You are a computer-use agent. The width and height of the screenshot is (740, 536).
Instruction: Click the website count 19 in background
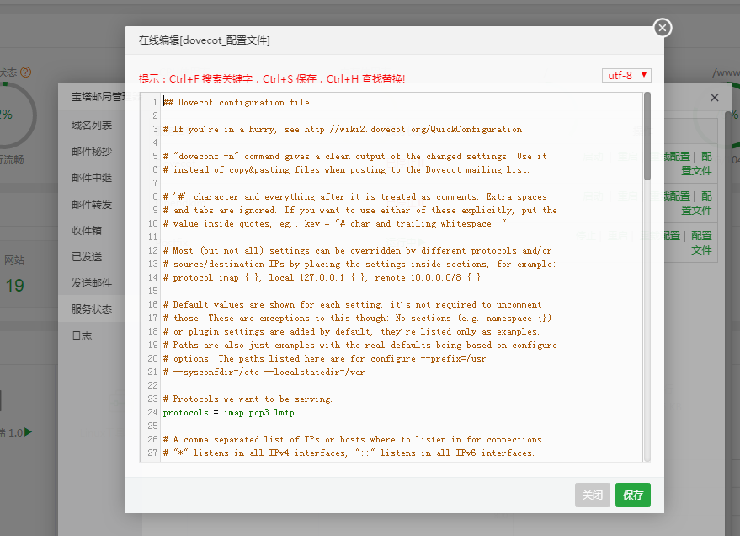click(x=14, y=285)
